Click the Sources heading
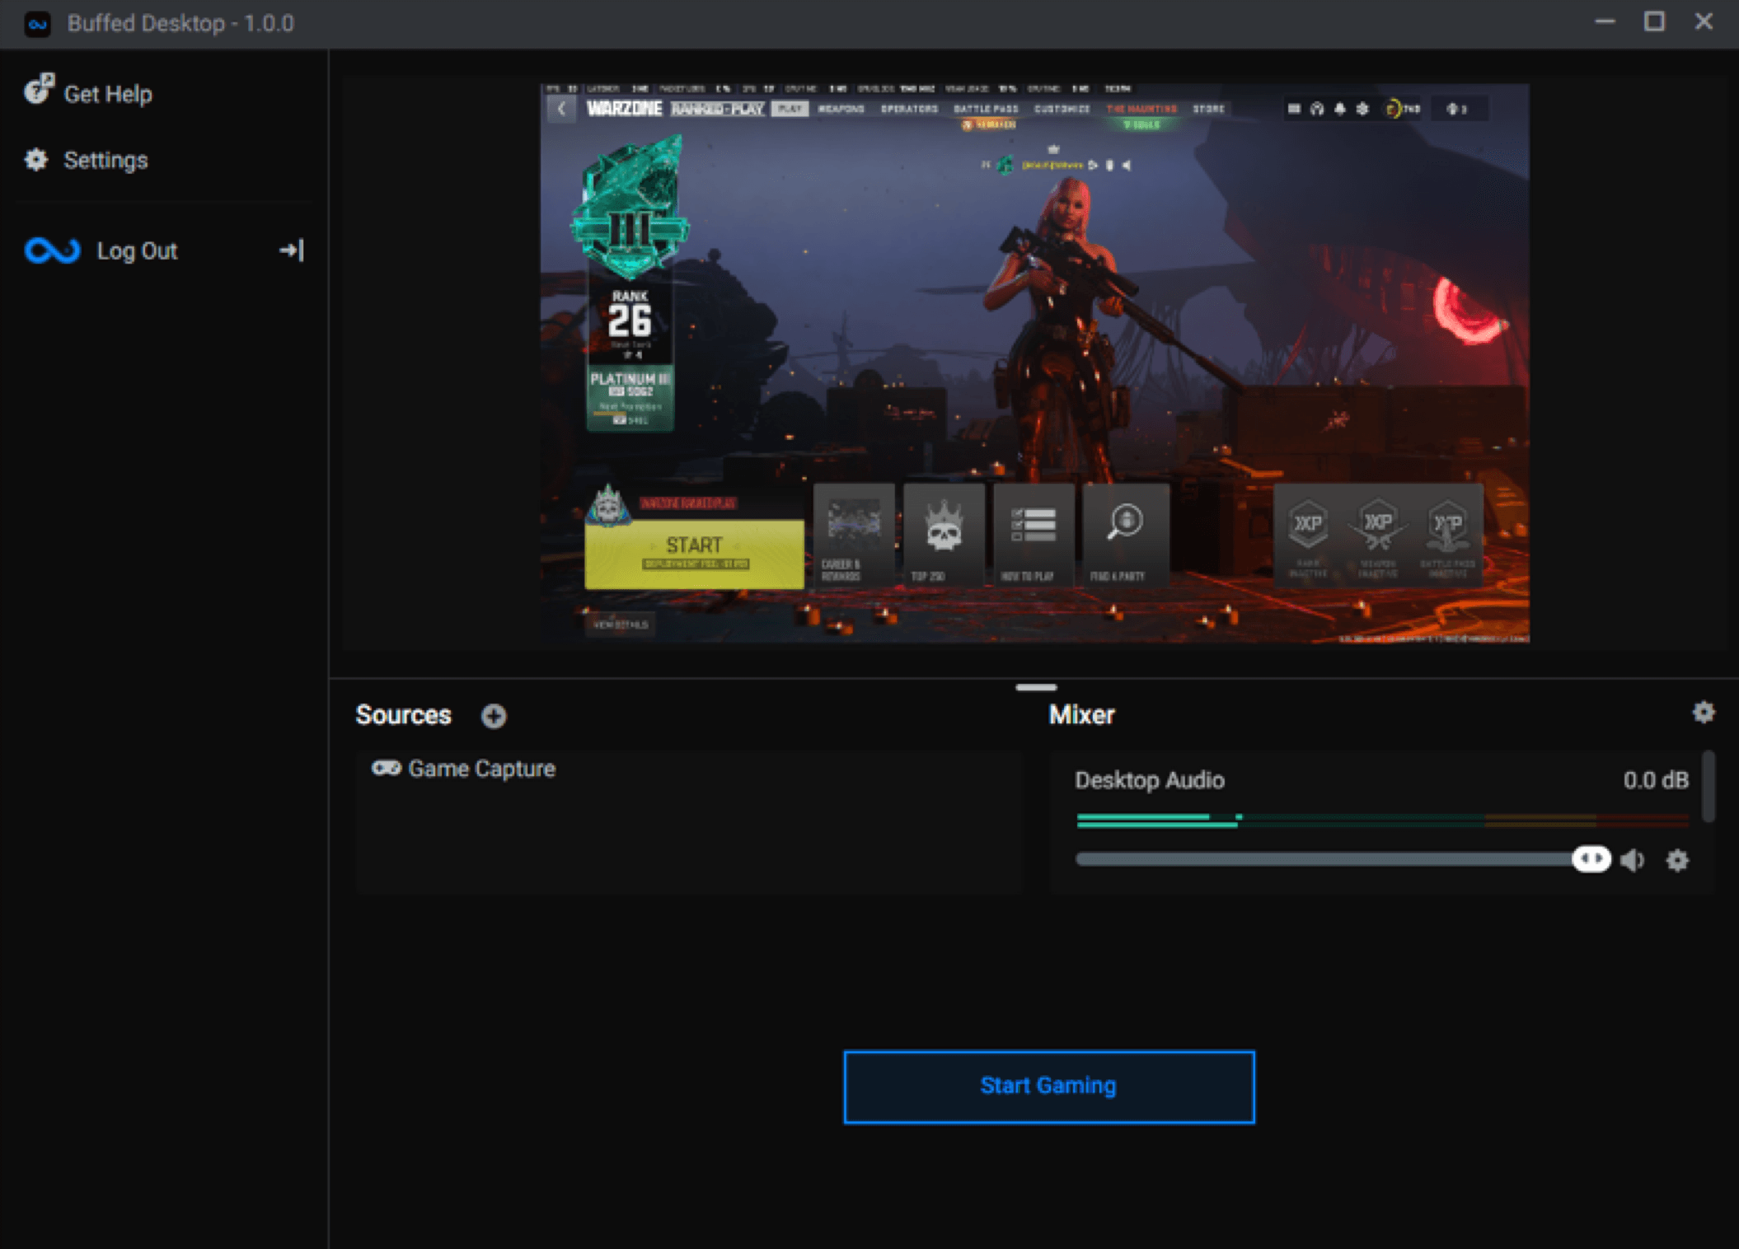The image size is (1739, 1249). [x=403, y=715]
